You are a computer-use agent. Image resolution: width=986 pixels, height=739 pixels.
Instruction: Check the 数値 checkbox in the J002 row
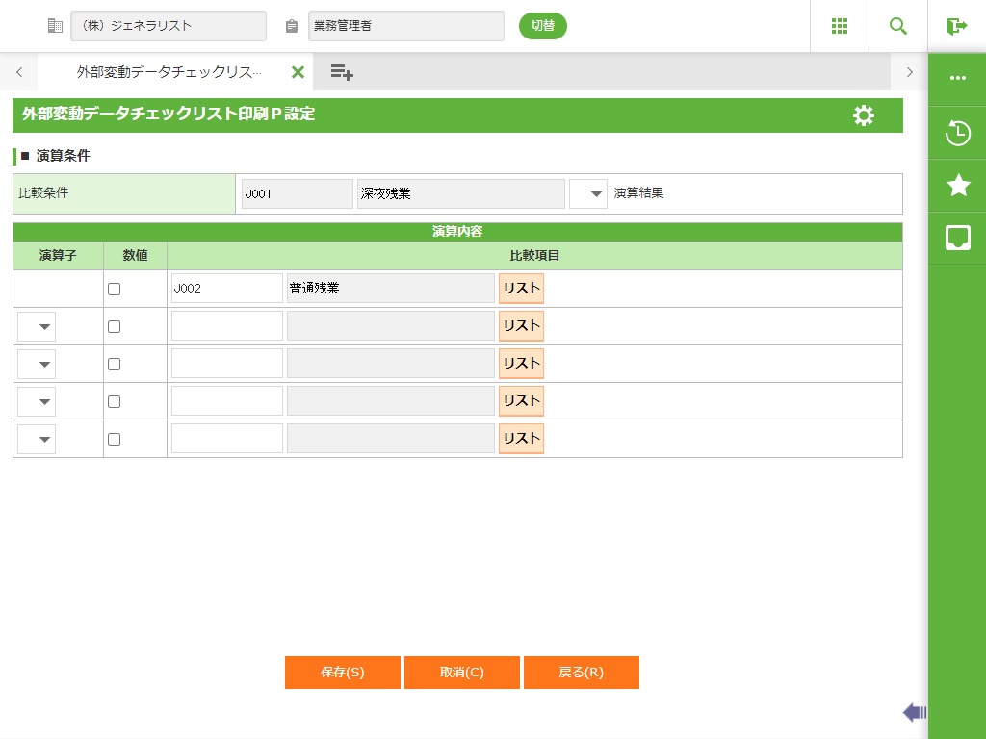[115, 289]
